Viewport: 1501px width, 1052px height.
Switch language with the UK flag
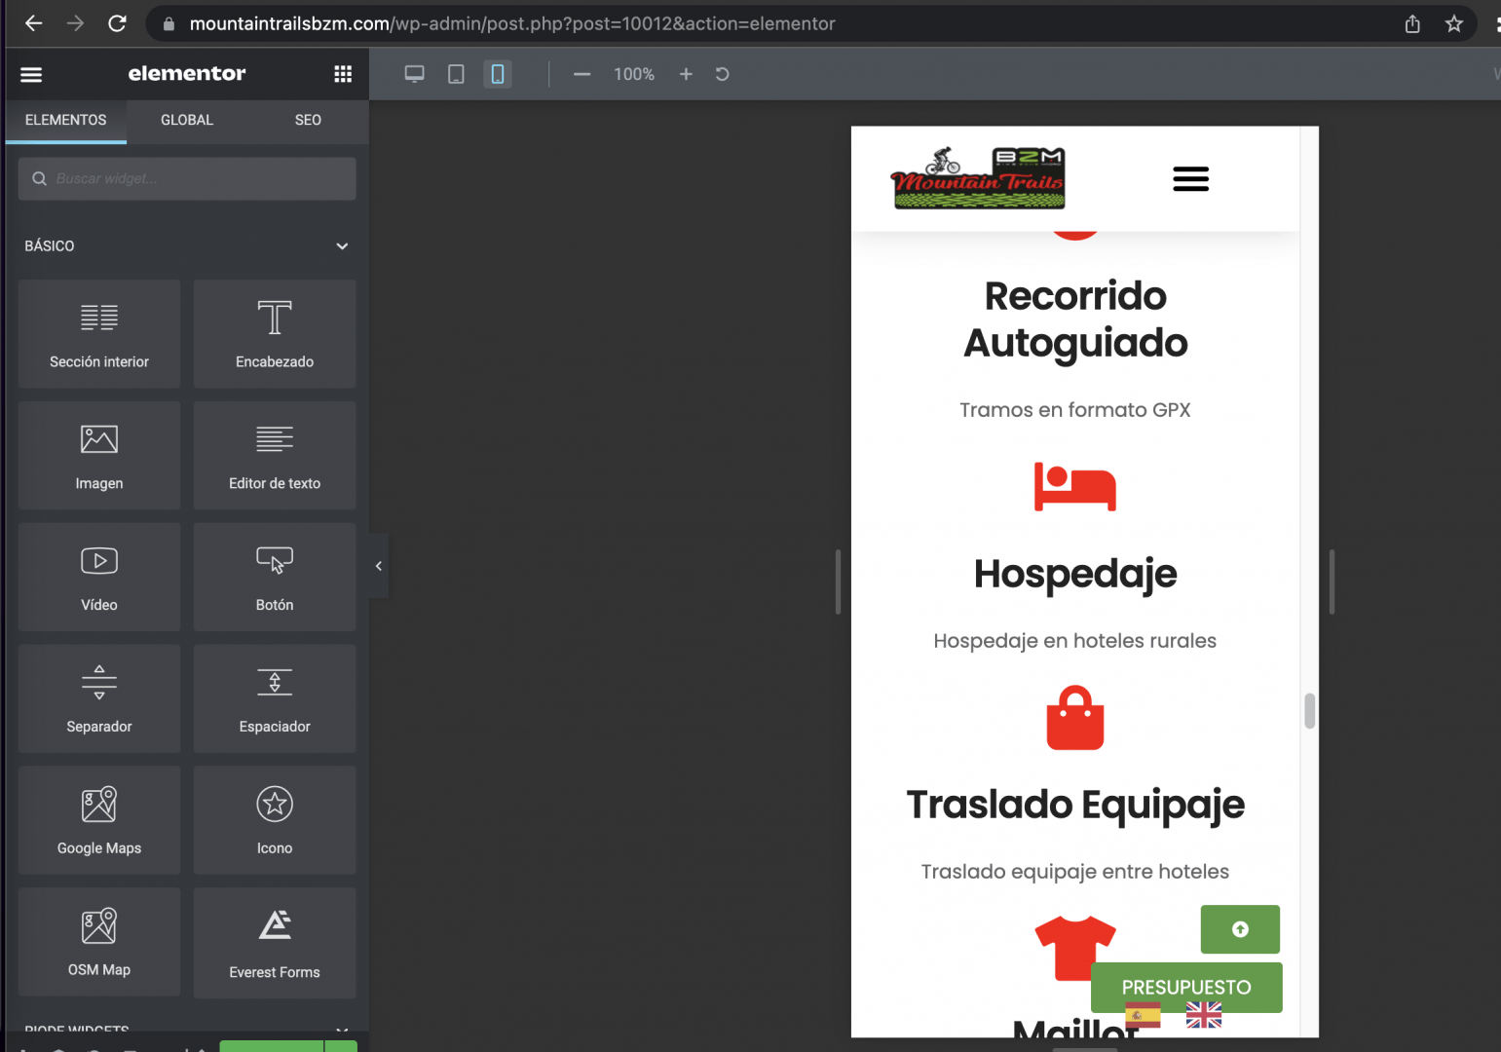click(1204, 1015)
